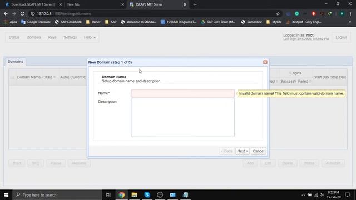Image resolution: width=356 pixels, height=200 pixels.
Task: Click the browser address bar
Action: coord(155,13)
